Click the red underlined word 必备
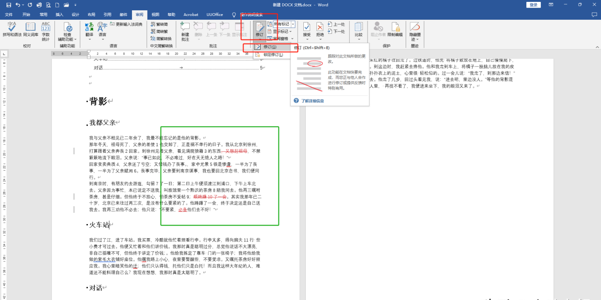The height and width of the screenshot is (300, 601). click(x=183, y=210)
